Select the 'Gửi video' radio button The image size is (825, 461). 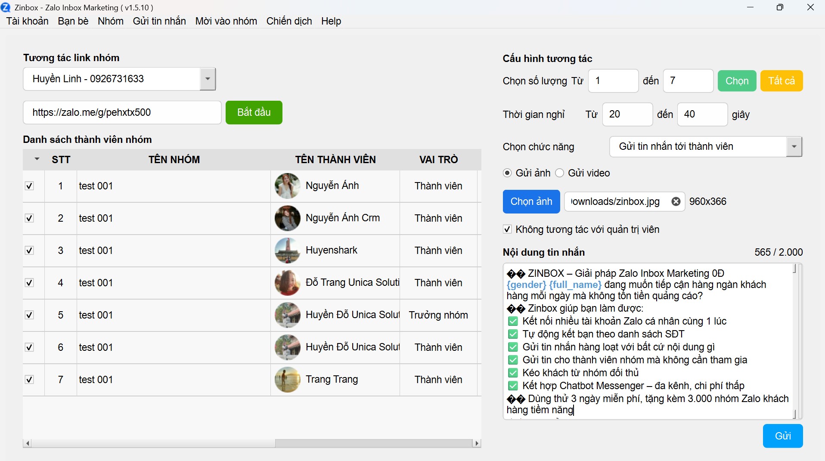click(559, 173)
